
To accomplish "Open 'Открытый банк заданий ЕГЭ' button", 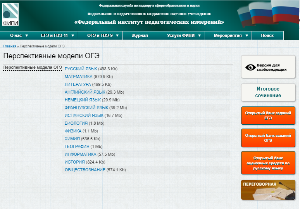I will 268,116.
